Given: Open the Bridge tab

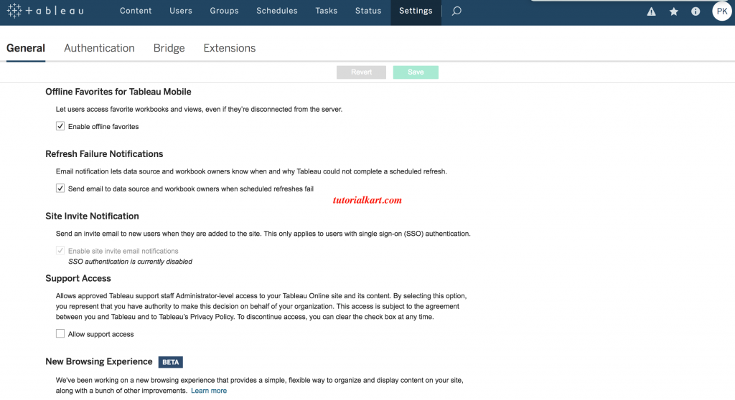Looking at the screenshot, I should (x=169, y=48).
